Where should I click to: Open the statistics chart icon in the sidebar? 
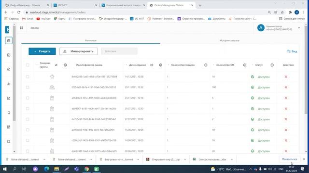pyautogui.click(x=9, y=98)
